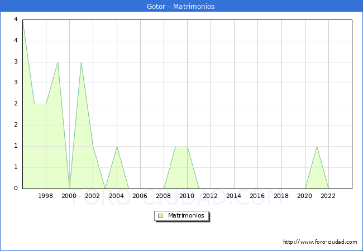This screenshot has width=363, height=251.
Task: Click the 2004 peak data point
Action: coord(117,147)
